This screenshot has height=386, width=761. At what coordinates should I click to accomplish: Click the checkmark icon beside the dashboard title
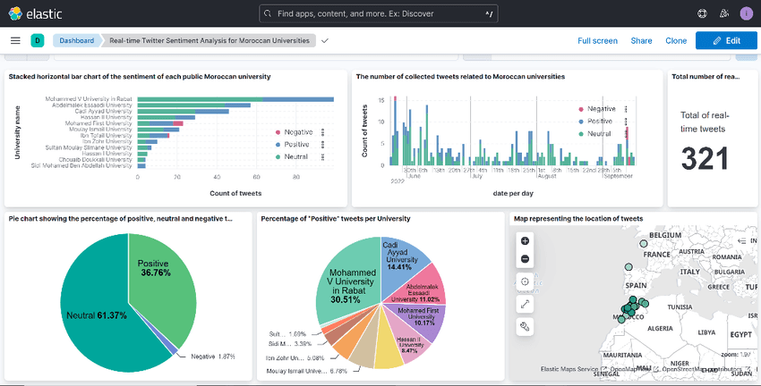pos(325,41)
